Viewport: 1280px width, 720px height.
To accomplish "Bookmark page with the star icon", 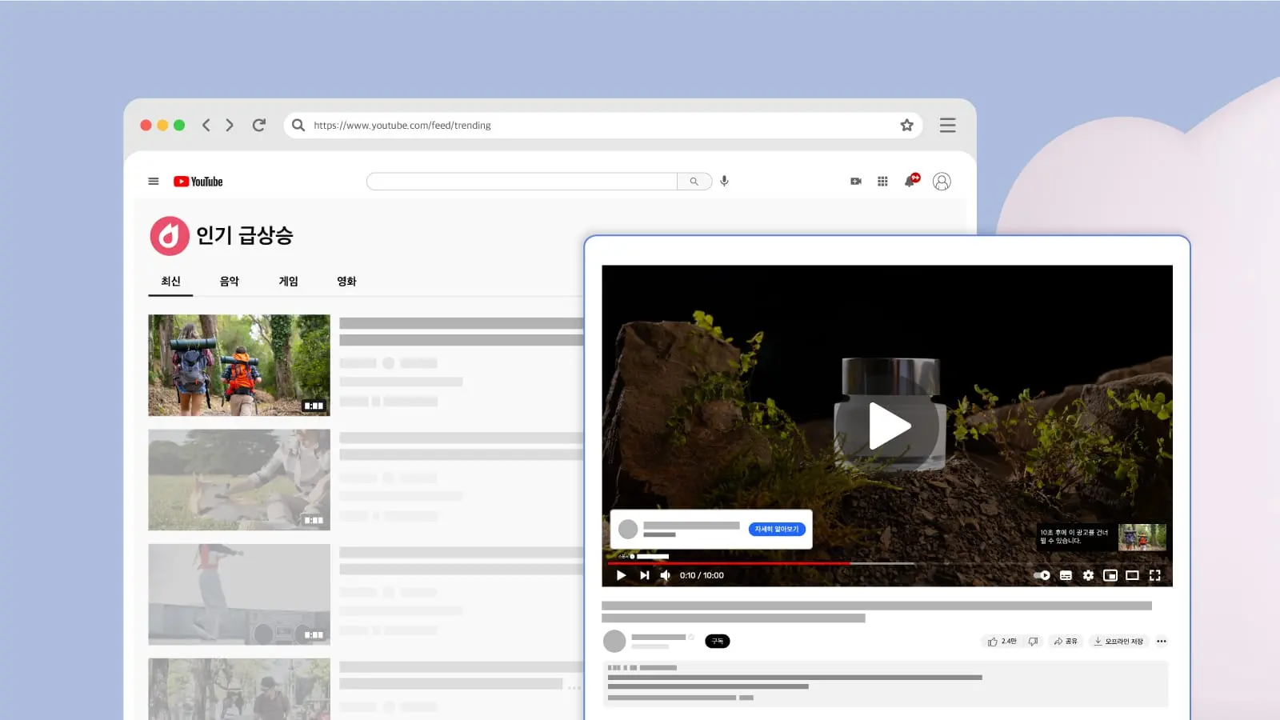I will (906, 125).
